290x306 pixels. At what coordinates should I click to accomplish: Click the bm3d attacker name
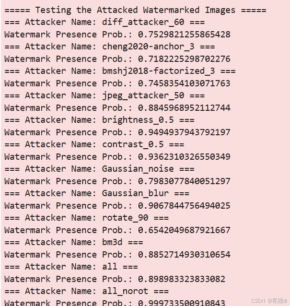[112, 242]
